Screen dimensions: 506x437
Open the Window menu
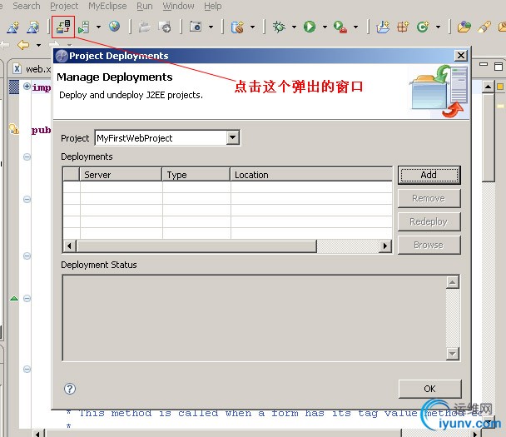[178, 6]
